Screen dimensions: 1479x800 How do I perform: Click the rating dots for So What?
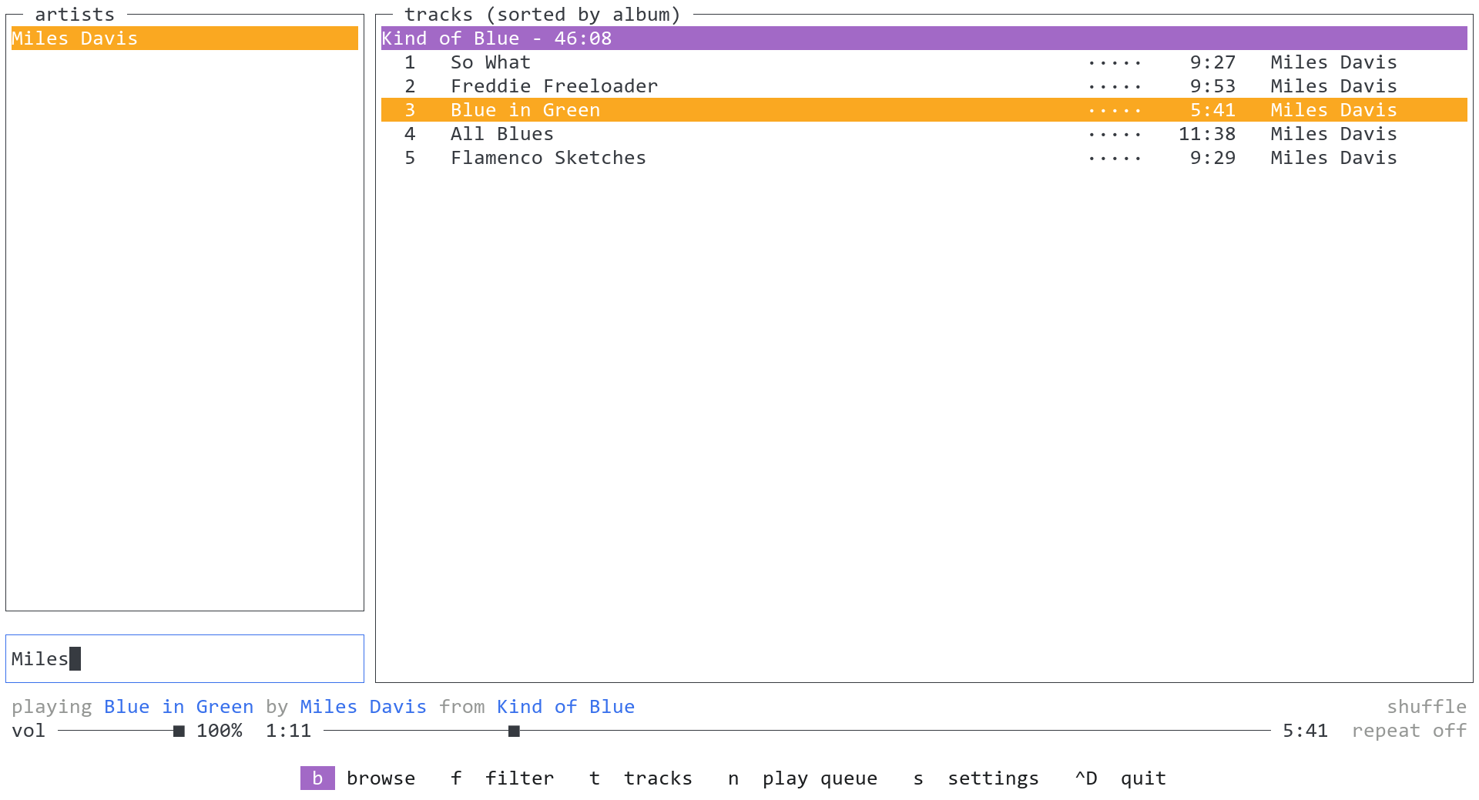click(1115, 62)
